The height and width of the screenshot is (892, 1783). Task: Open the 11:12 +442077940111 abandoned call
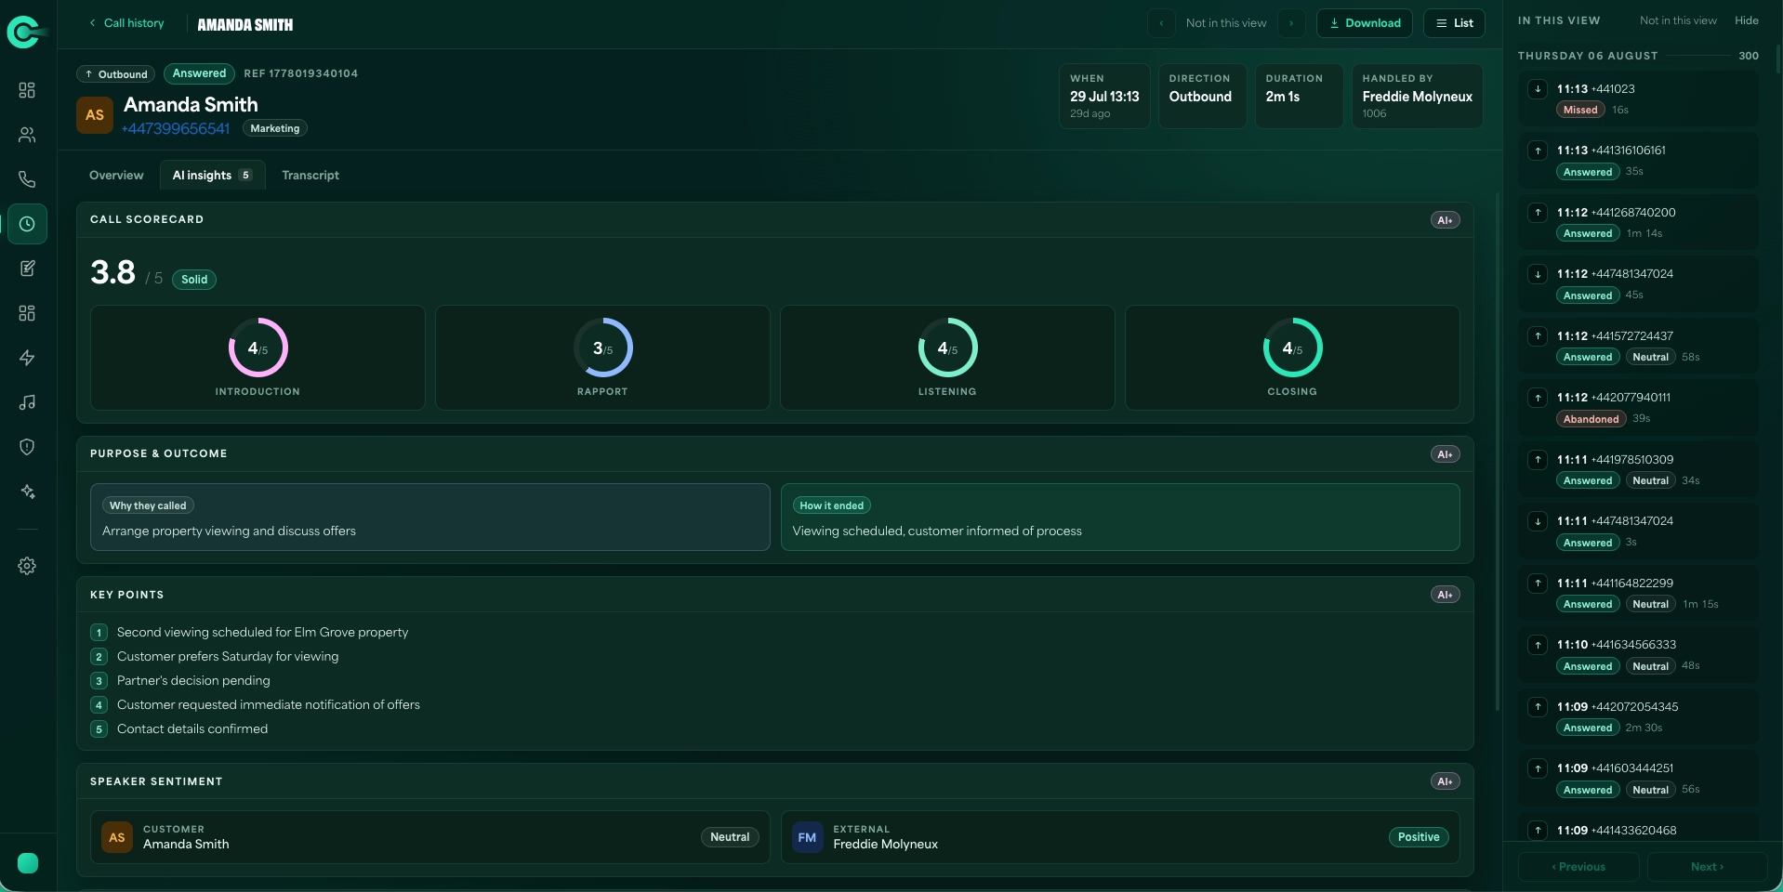1639,408
